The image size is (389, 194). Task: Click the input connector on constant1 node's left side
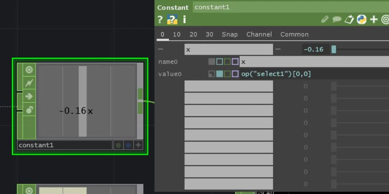coord(20,101)
